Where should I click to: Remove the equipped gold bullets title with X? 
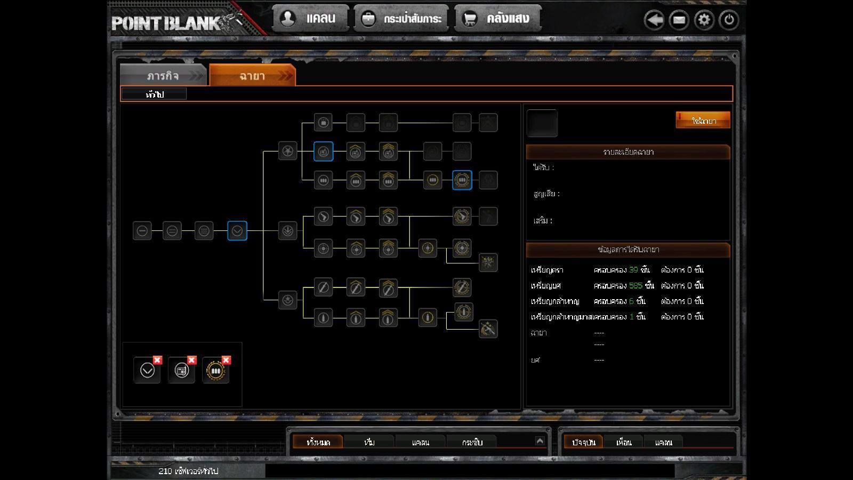(226, 360)
